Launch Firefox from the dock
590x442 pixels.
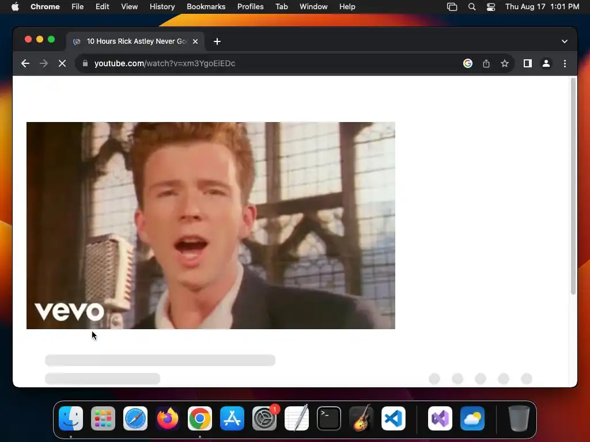[x=168, y=418]
